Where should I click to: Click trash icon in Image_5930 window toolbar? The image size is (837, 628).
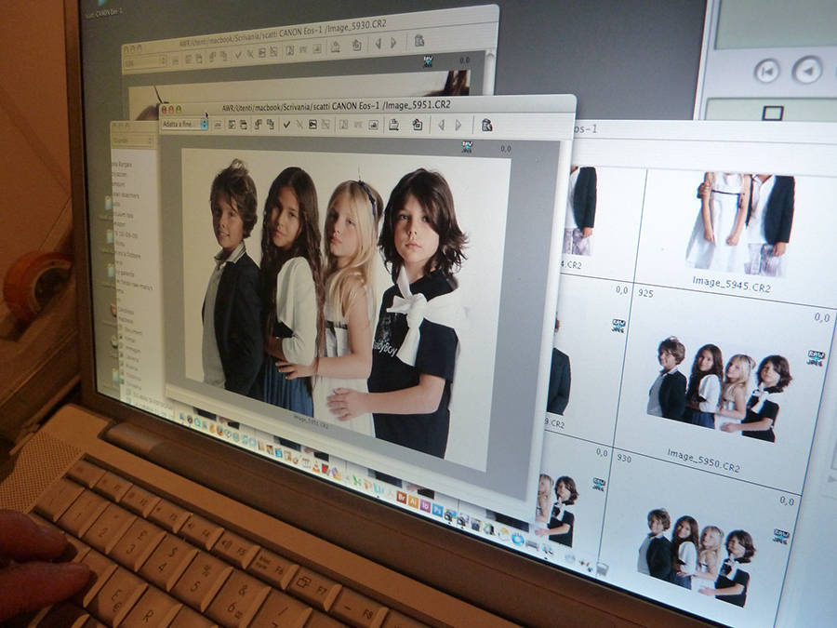418,42
